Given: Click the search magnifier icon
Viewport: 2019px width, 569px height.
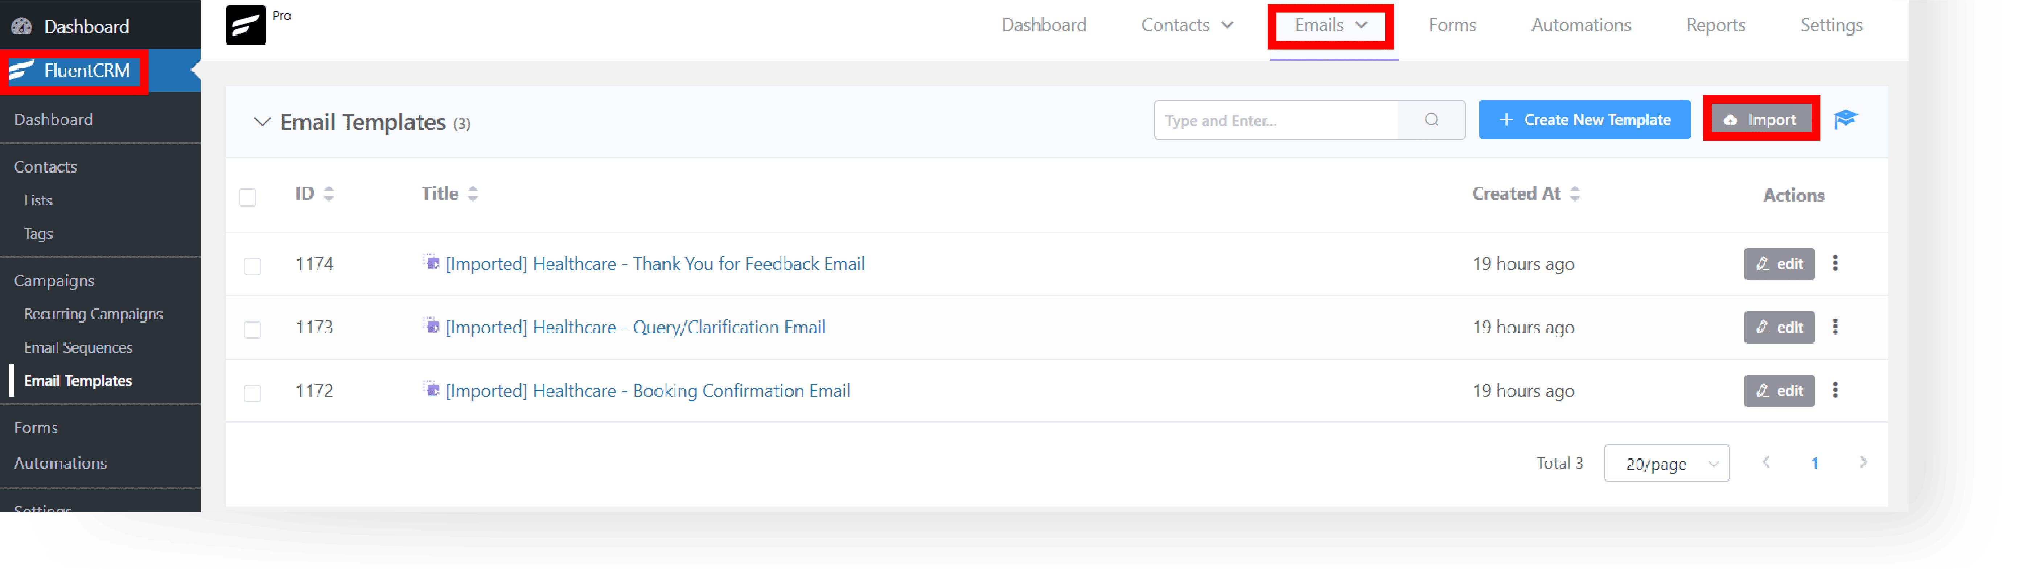Looking at the screenshot, I should [x=1431, y=120].
